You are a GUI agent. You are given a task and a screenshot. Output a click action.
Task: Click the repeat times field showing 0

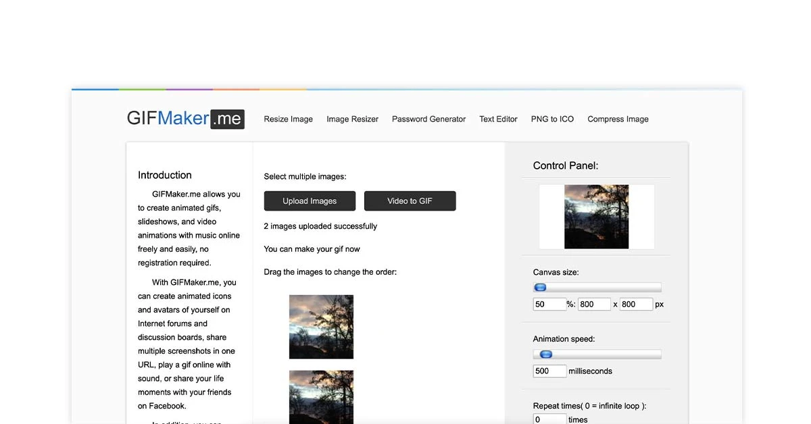549,419
